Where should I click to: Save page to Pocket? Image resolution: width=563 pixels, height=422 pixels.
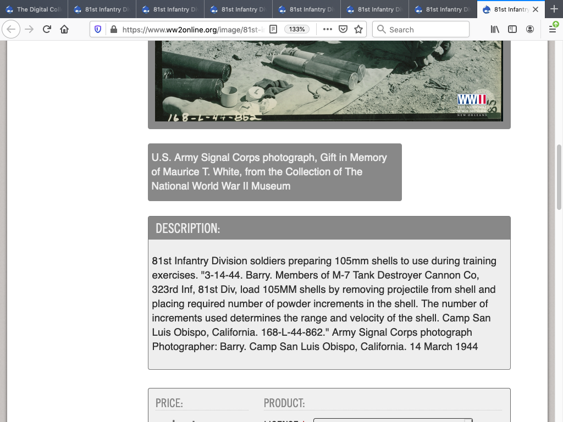(343, 29)
